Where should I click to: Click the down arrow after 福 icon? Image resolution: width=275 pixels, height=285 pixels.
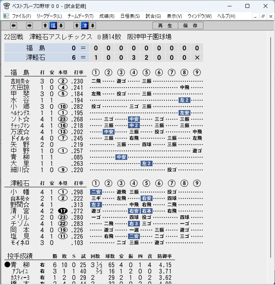61,26
